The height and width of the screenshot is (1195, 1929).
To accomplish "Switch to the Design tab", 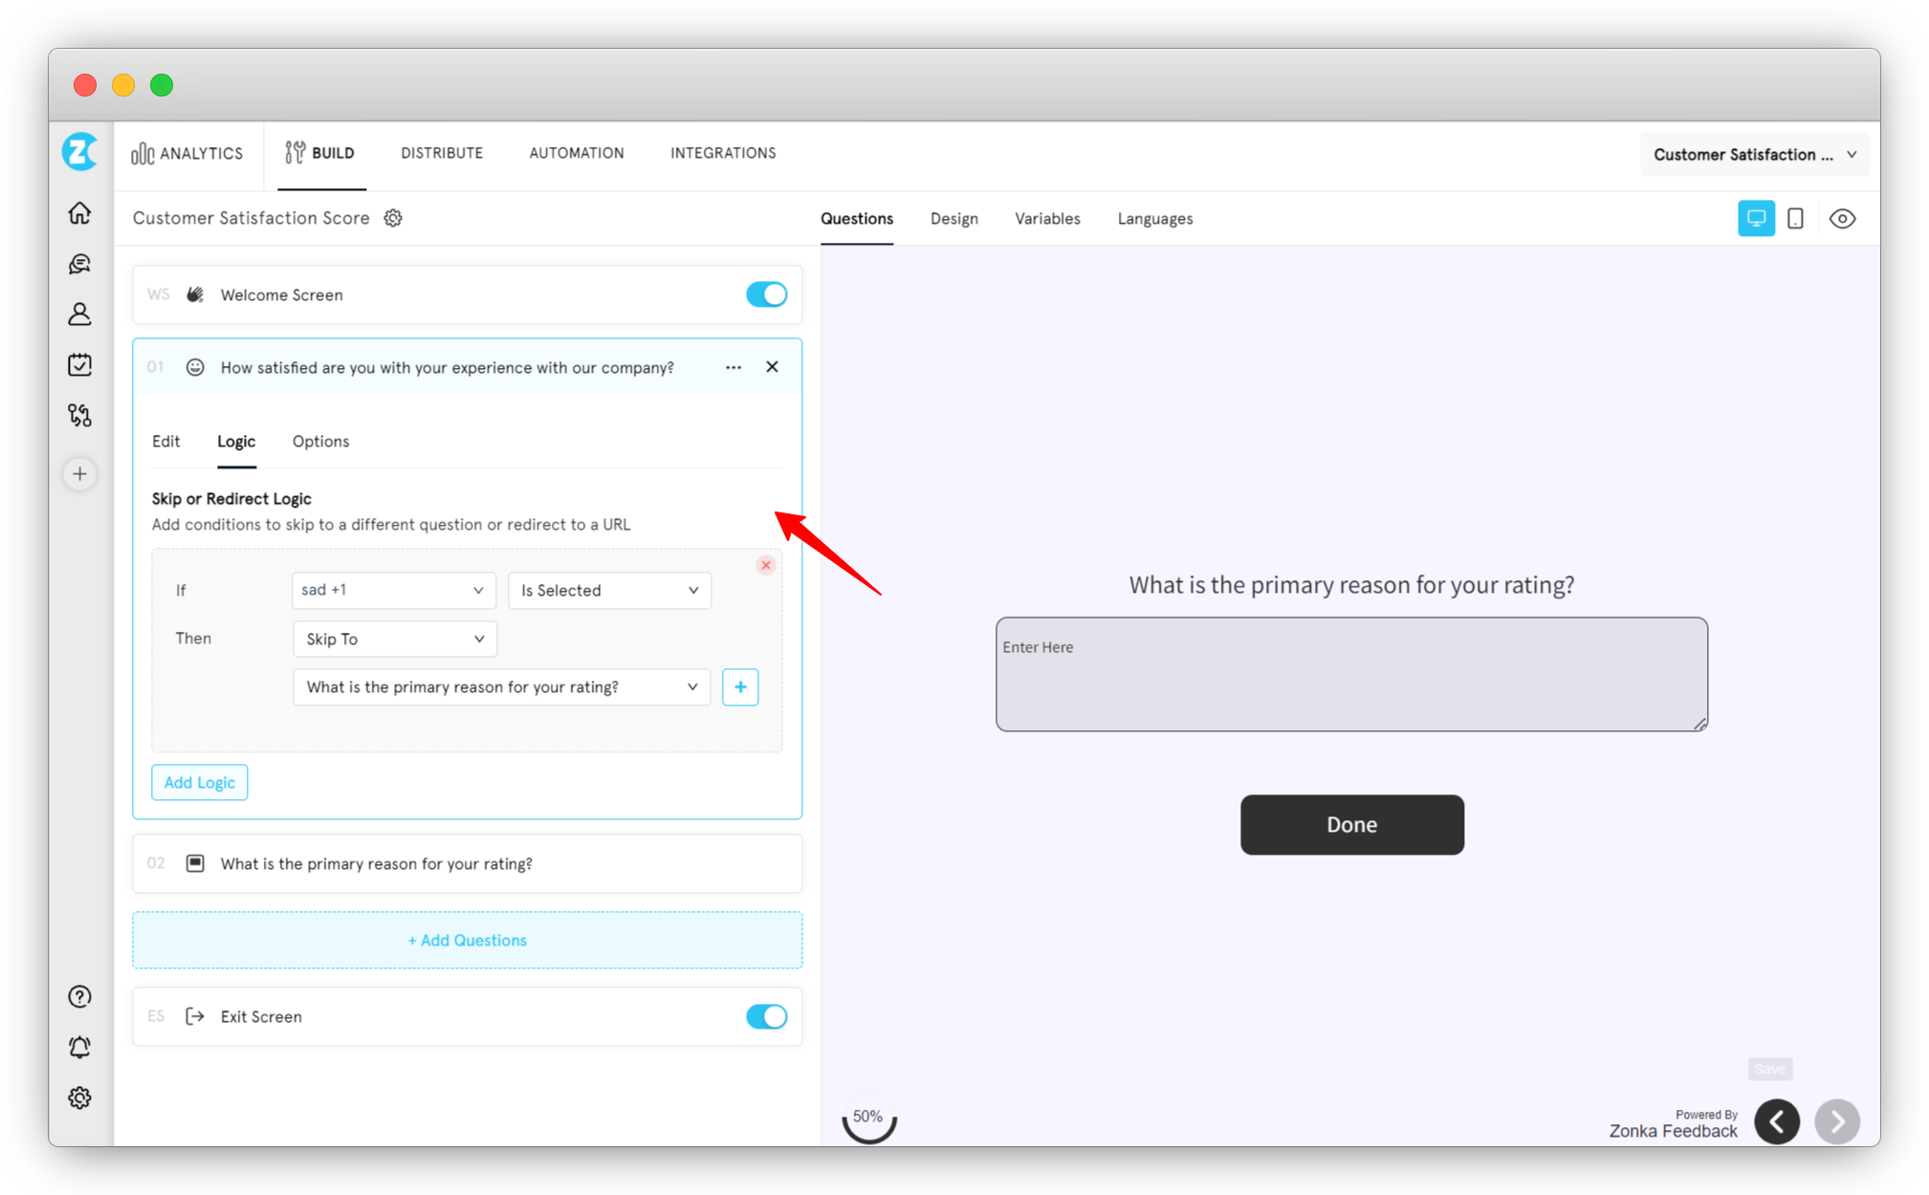I will 954,218.
